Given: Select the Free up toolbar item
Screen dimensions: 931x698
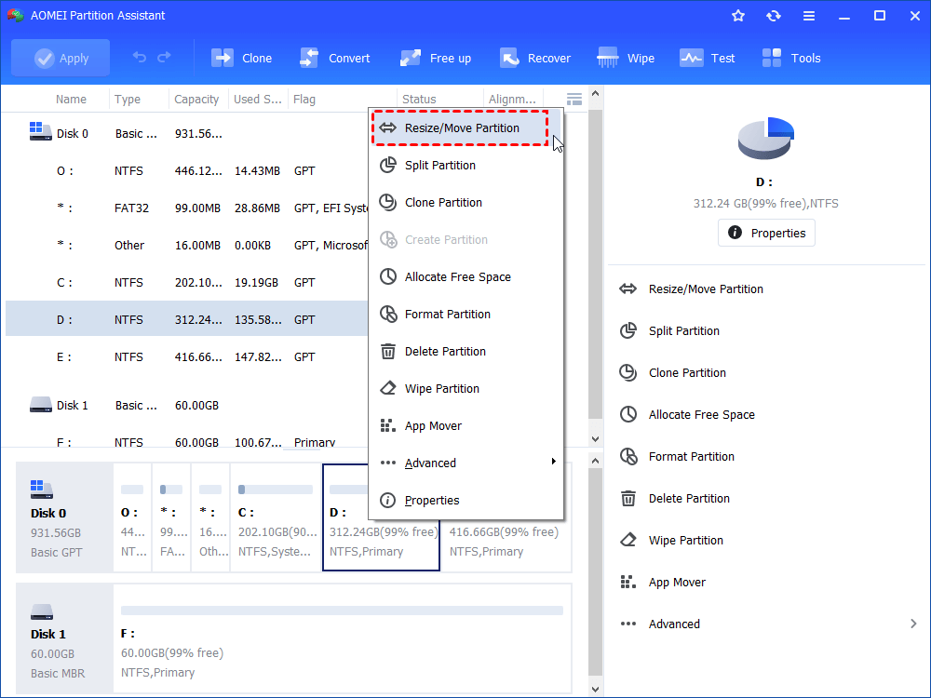Looking at the screenshot, I should pyautogui.click(x=436, y=58).
